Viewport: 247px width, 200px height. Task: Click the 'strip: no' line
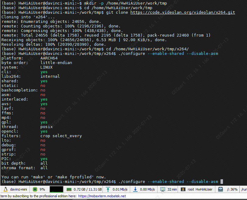[x=23, y=154]
